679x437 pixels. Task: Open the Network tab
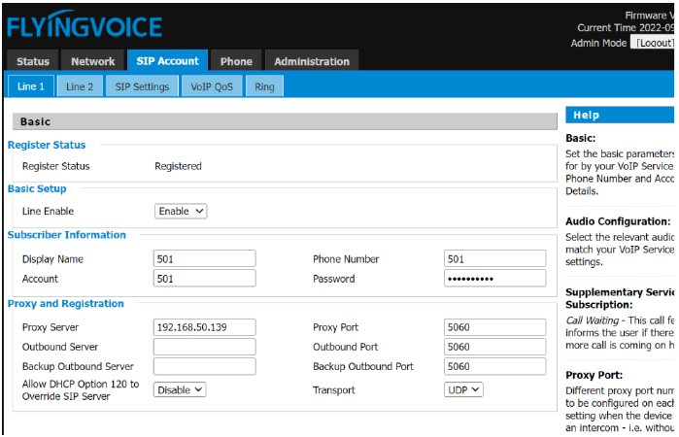coord(92,61)
